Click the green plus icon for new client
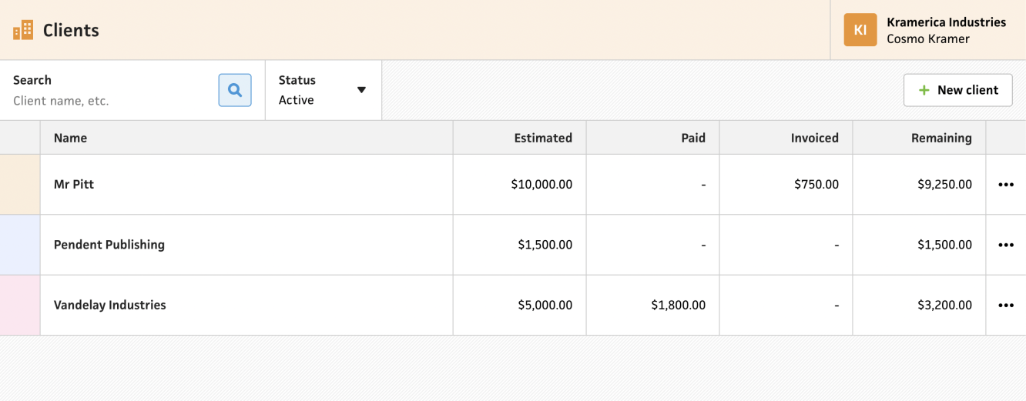1026x401 pixels. tap(924, 90)
